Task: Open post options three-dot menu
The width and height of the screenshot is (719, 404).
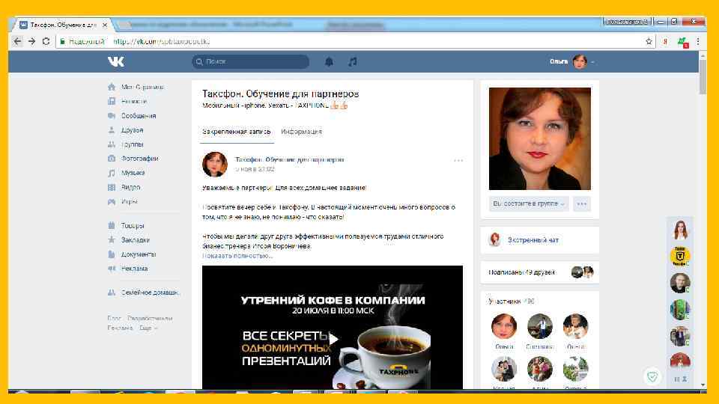Action: pyautogui.click(x=458, y=160)
